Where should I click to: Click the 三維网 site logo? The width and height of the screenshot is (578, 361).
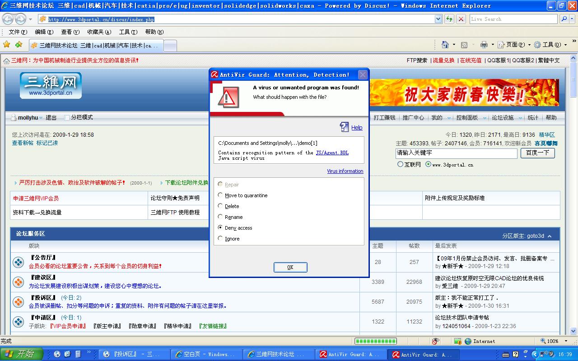pyautogui.click(x=51, y=85)
